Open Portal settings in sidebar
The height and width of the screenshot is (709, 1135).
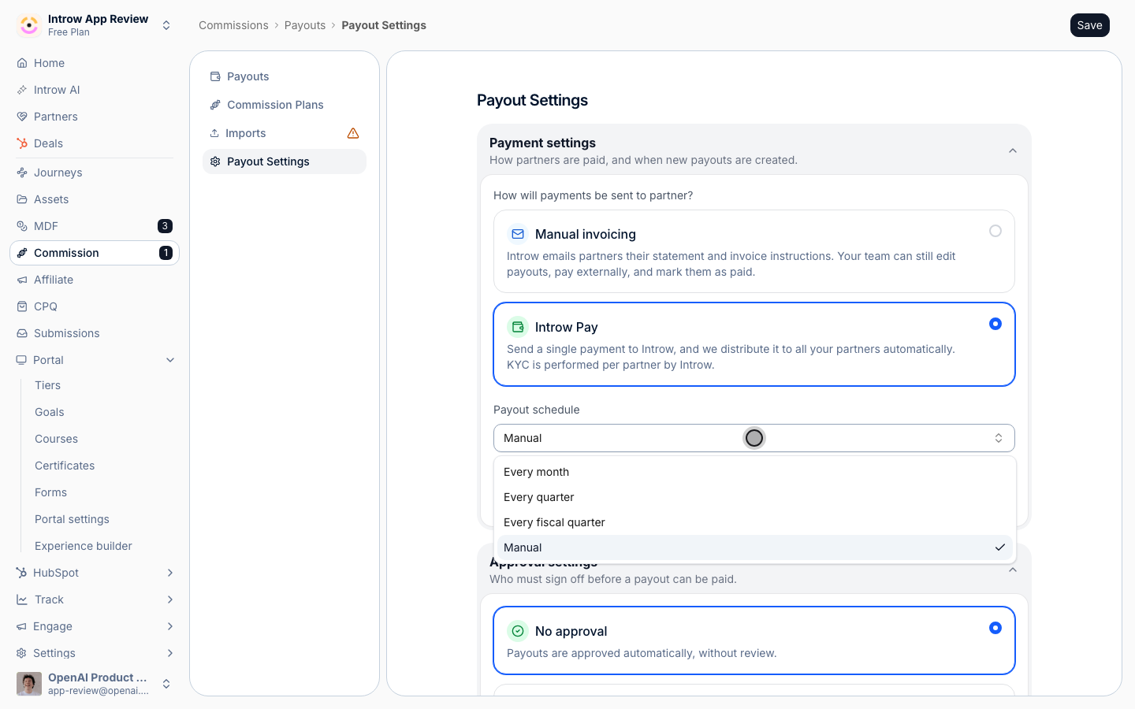[72, 519]
